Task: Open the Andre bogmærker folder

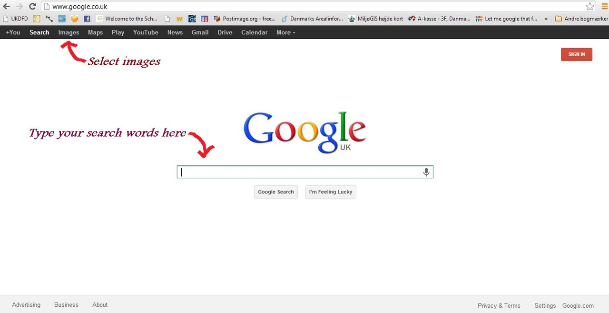Action: (x=582, y=19)
